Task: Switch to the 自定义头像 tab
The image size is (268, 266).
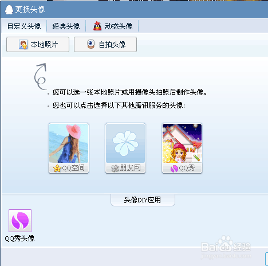Action: coord(24,26)
